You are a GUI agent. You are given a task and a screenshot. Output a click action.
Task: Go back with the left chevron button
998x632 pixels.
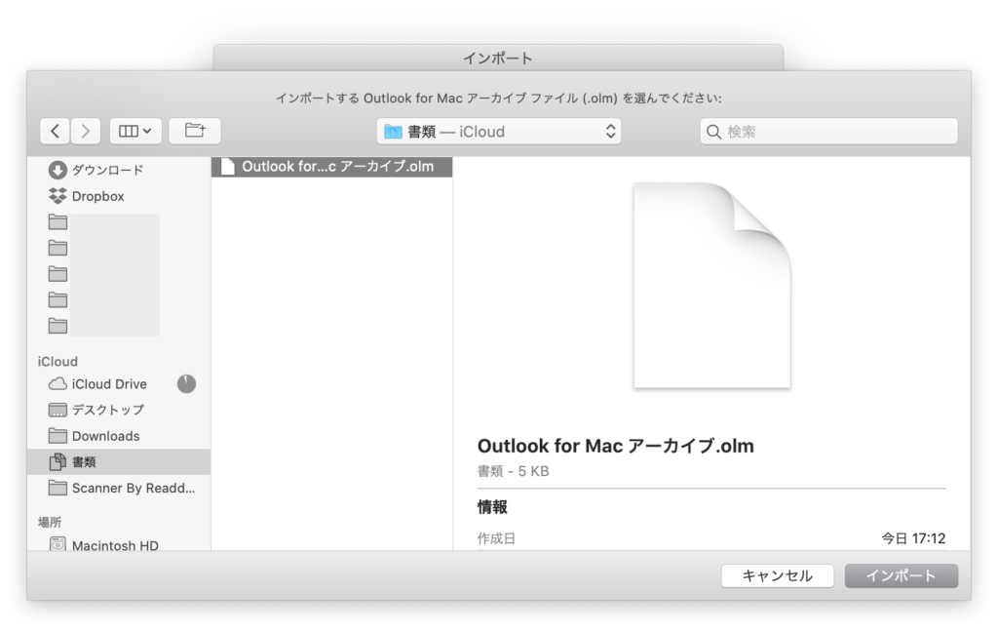click(x=55, y=132)
